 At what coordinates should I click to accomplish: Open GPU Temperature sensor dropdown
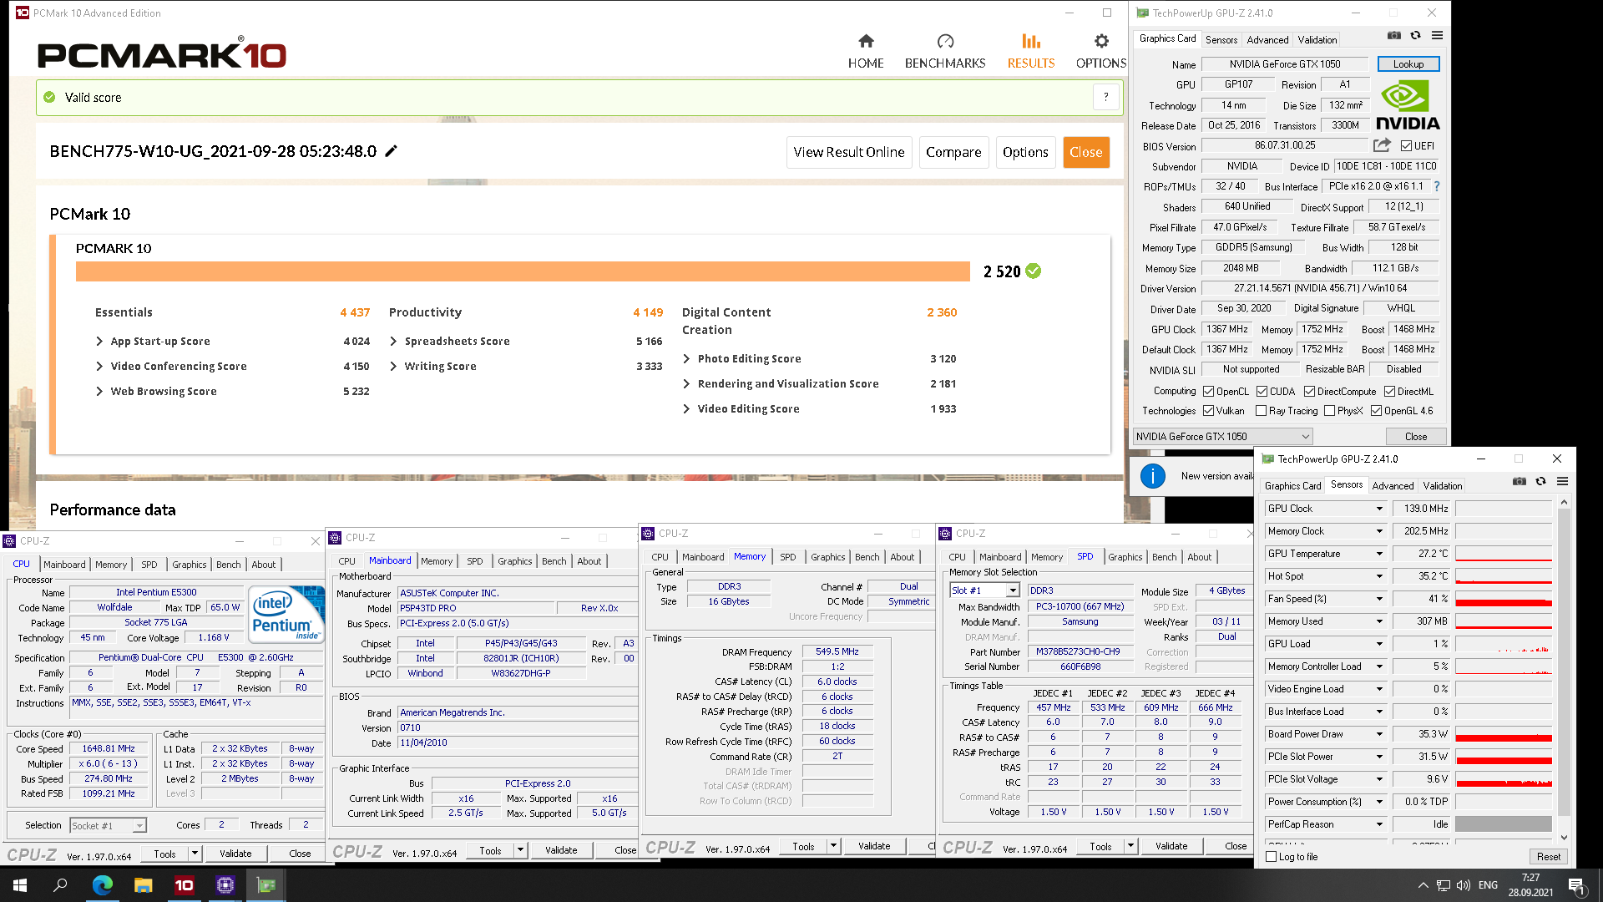pos(1379,554)
